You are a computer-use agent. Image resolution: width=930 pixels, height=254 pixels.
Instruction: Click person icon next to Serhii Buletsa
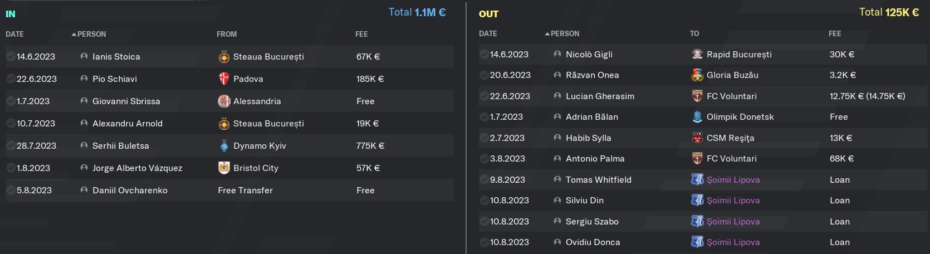[x=84, y=146]
